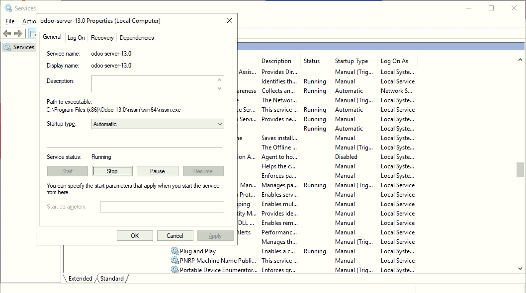Close the odoo-server-13.0 Properties dialog
The image size is (526, 293).
[x=229, y=21]
